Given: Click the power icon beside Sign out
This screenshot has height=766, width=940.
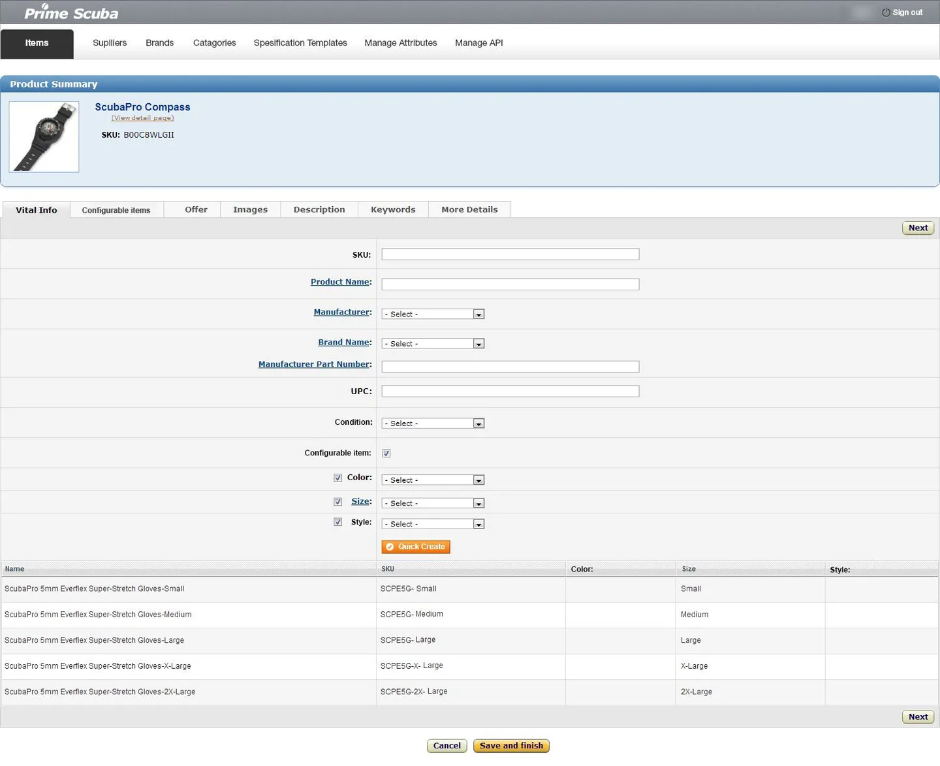Looking at the screenshot, I should click(886, 12).
